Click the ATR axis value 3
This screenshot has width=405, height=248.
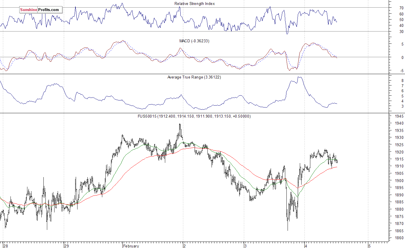tap(402, 106)
